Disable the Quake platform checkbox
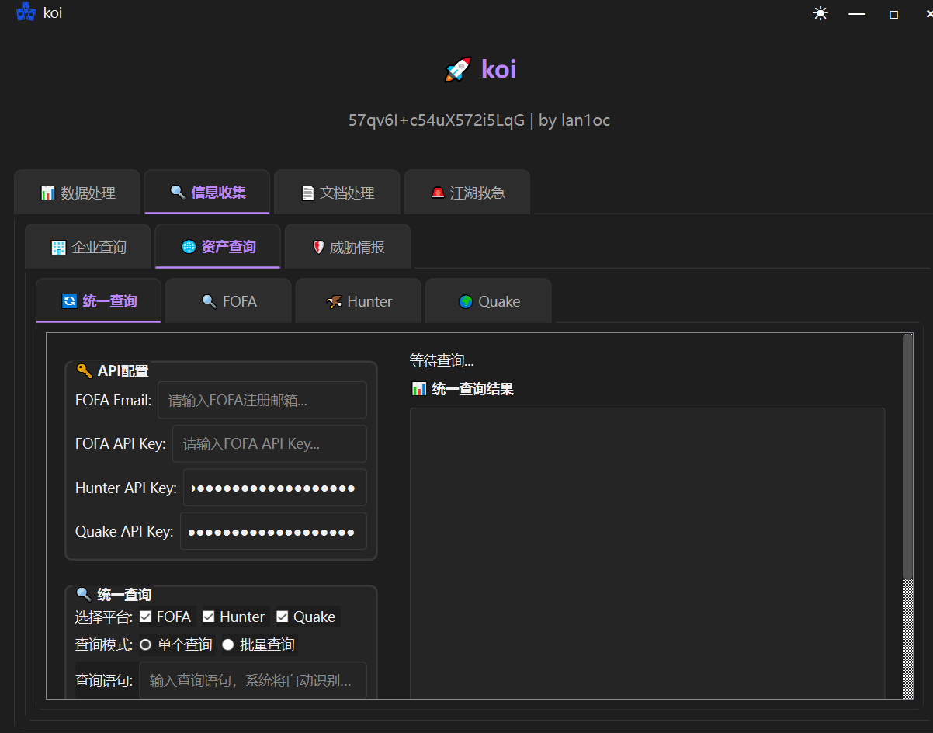Viewport: 933px width, 733px height. [x=283, y=617]
